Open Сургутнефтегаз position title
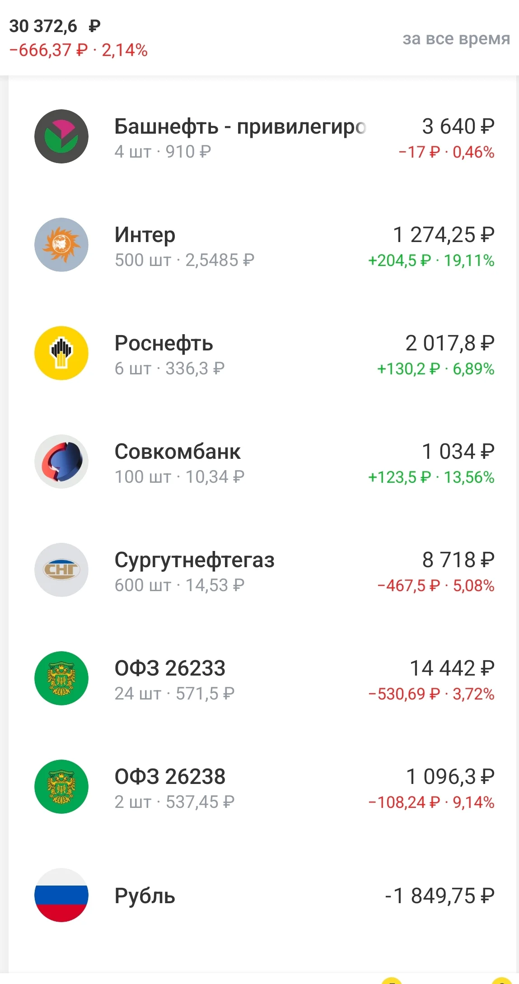The image size is (519, 984). pos(194,560)
